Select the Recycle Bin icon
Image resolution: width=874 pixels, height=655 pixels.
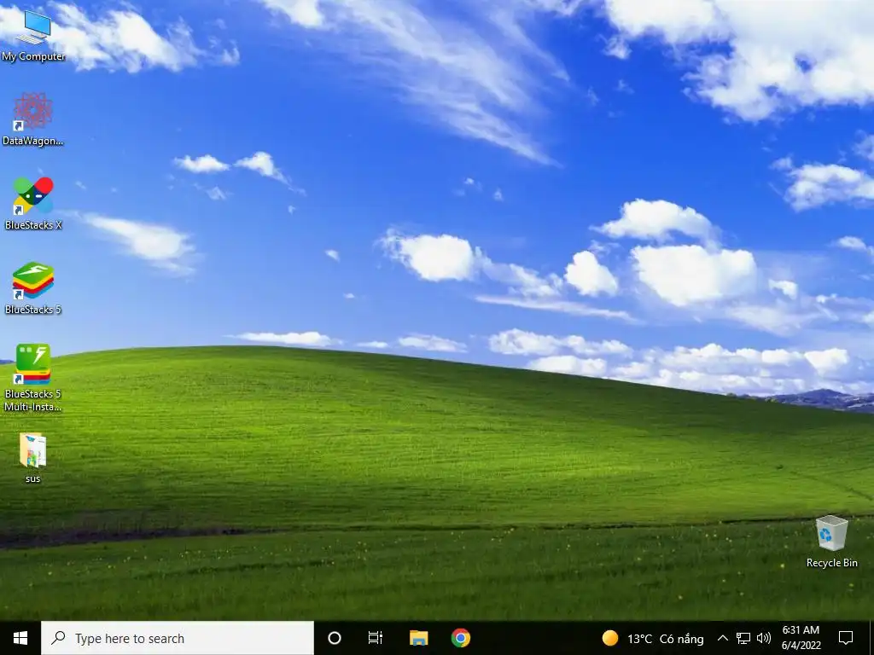(831, 542)
